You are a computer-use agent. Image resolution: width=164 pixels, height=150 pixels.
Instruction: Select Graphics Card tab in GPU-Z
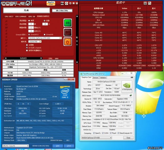[86, 77]
